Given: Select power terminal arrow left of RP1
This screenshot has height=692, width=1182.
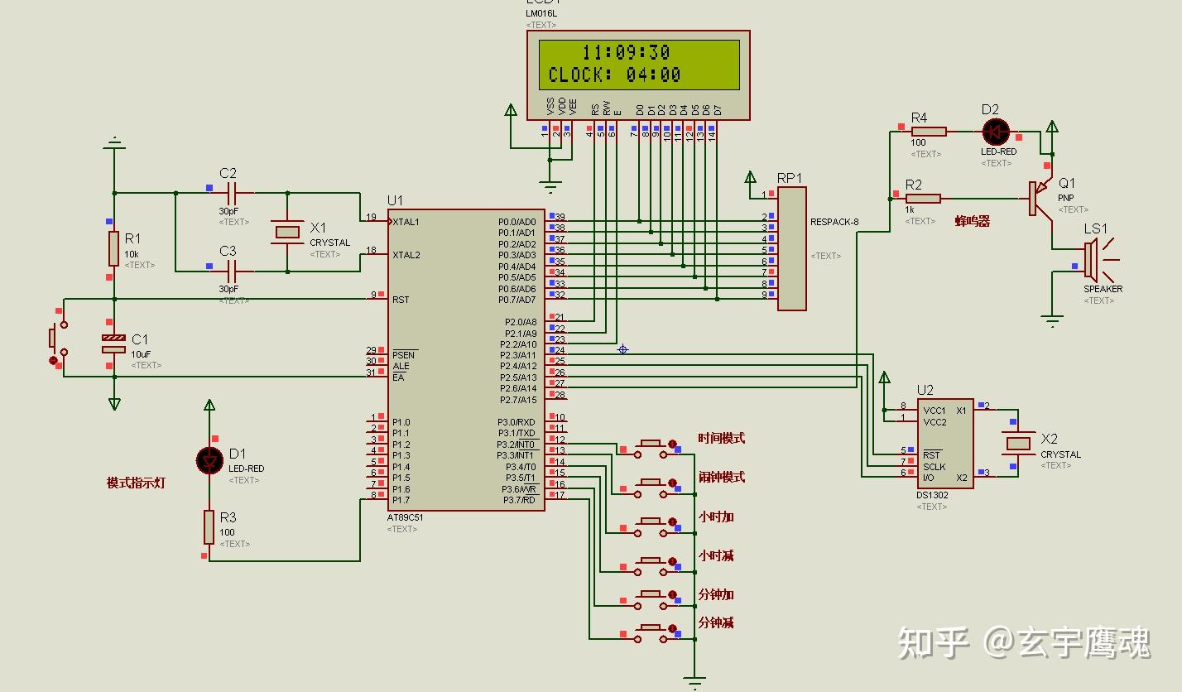Looking at the screenshot, I should tap(750, 177).
